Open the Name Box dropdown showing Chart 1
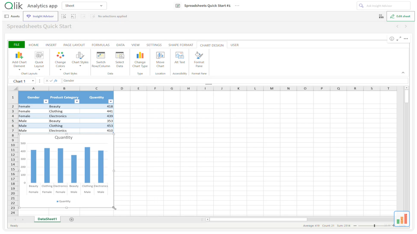This screenshot has height=234, width=417. click(x=33, y=81)
